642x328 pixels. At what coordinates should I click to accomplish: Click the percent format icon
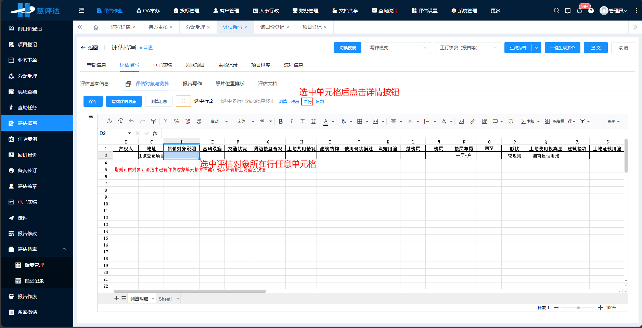click(x=176, y=121)
